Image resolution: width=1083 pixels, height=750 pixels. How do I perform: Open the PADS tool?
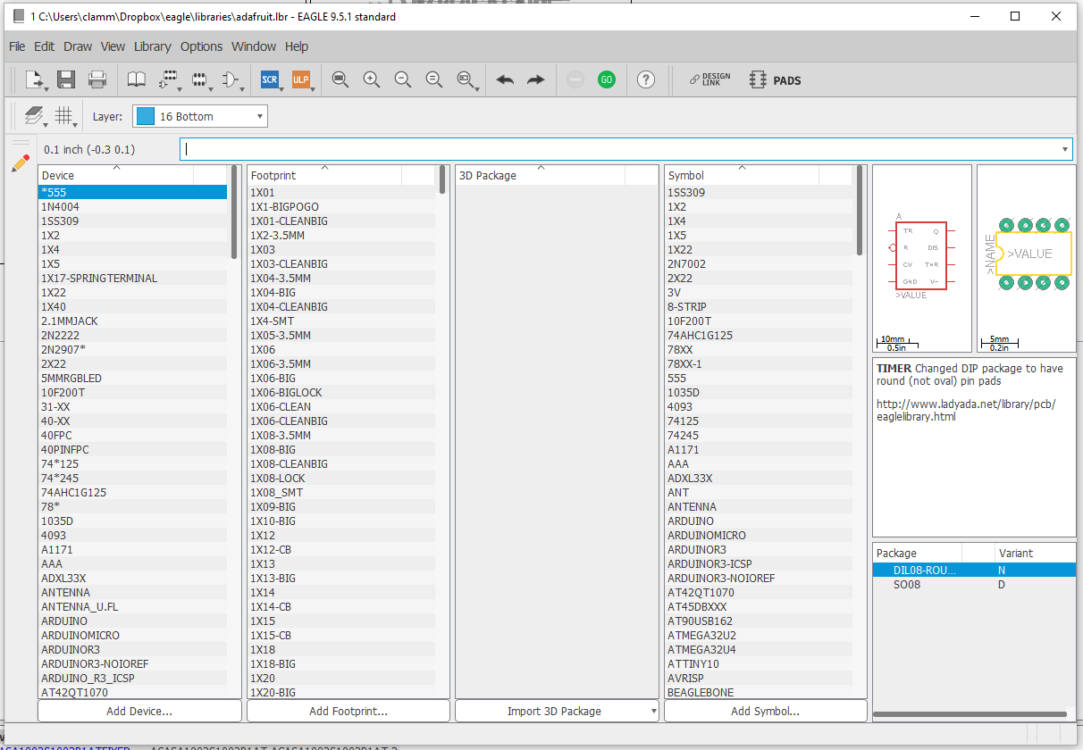pos(776,79)
